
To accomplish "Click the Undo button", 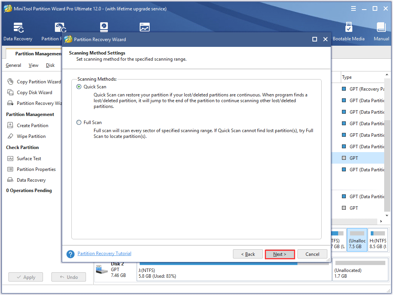I will coord(69,277).
